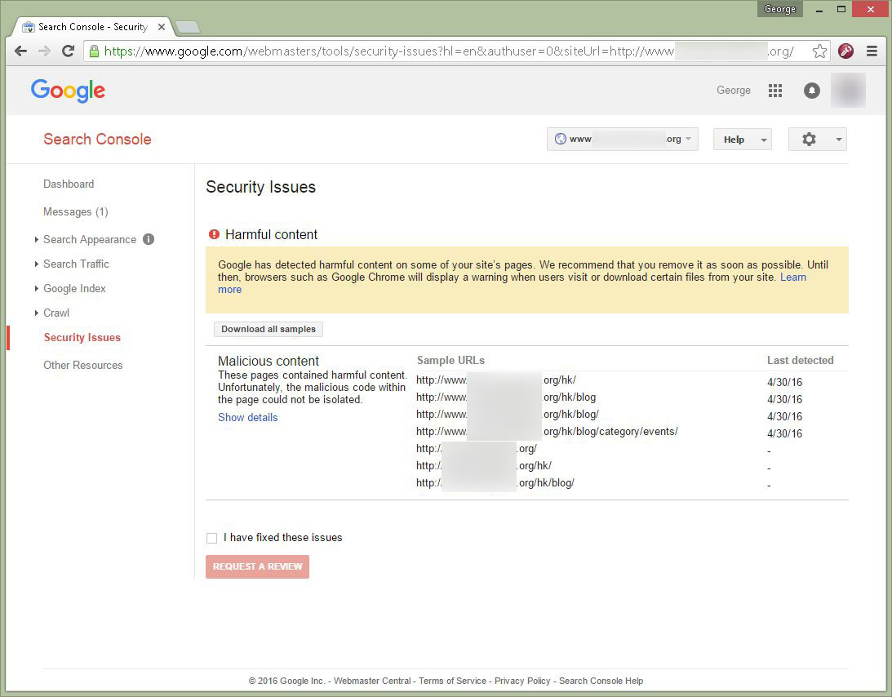
Task: Open Other Resources in sidebar
Action: 83,366
